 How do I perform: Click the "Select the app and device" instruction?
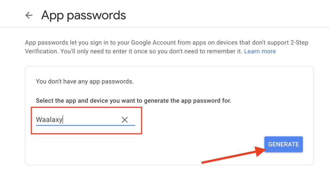coord(133,101)
